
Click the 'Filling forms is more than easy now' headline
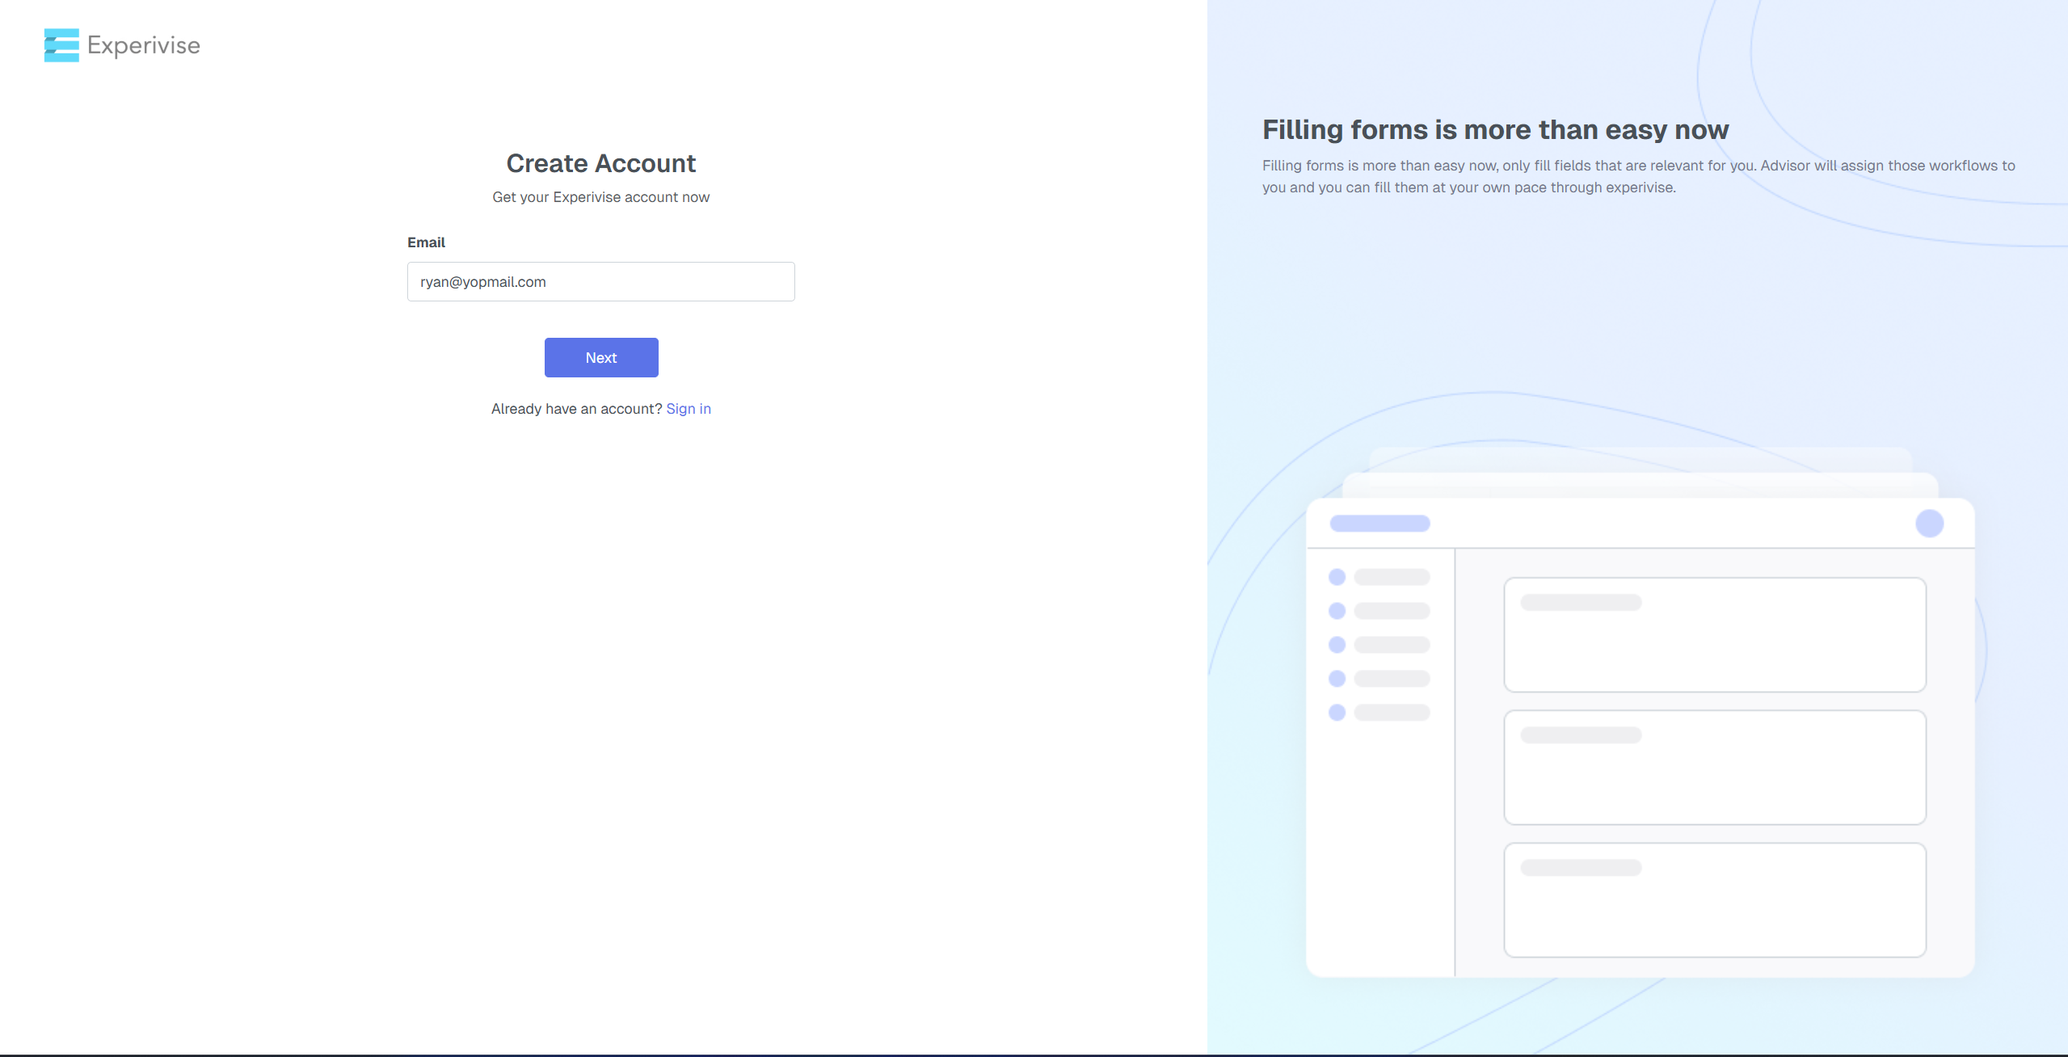click(x=1495, y=129)
